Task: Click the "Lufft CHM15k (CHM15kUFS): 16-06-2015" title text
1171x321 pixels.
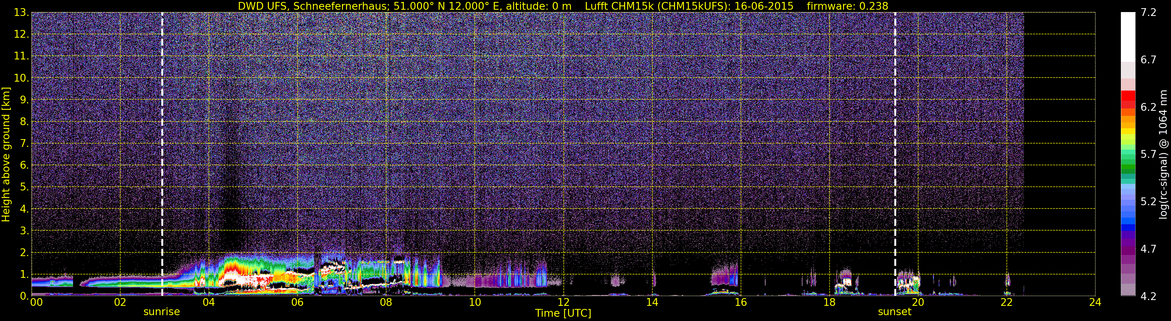Action: 689,6
